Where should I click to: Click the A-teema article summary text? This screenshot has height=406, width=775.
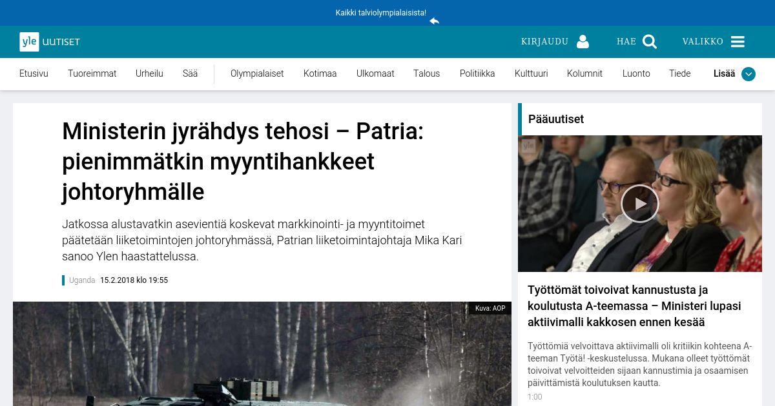(639, 364)
